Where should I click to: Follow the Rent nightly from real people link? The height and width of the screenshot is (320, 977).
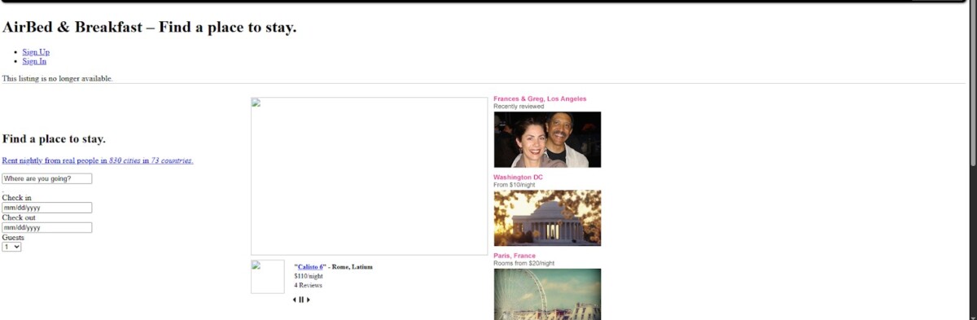click(98, 160)
